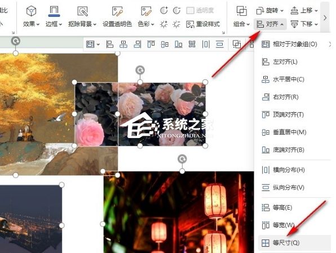Click rotation handle above the lanterns picture
Viewport: 336px width, 253px height.
click(182, 159)
